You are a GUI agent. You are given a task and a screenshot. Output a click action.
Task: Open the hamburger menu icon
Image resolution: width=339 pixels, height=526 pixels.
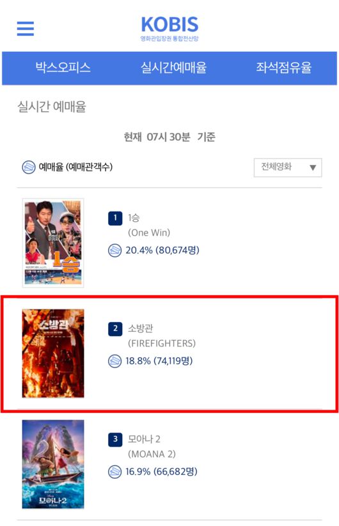[x=26, y=29]
